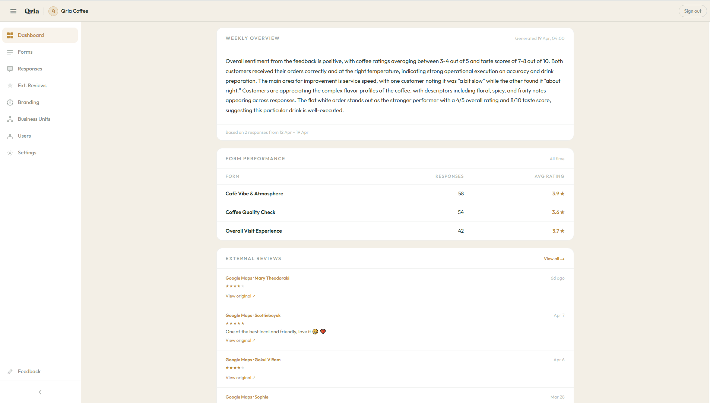Viewport: 710px width, 403px height.
Task: Click the Qria Coffee organization name
Action: (75, 11)
